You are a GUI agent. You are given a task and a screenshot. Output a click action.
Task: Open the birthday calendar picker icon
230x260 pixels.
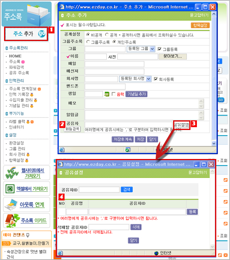click(x=107, y=94)
